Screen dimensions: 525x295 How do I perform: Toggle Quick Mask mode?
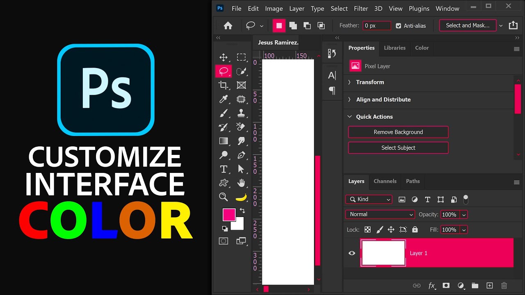point(224,241)
